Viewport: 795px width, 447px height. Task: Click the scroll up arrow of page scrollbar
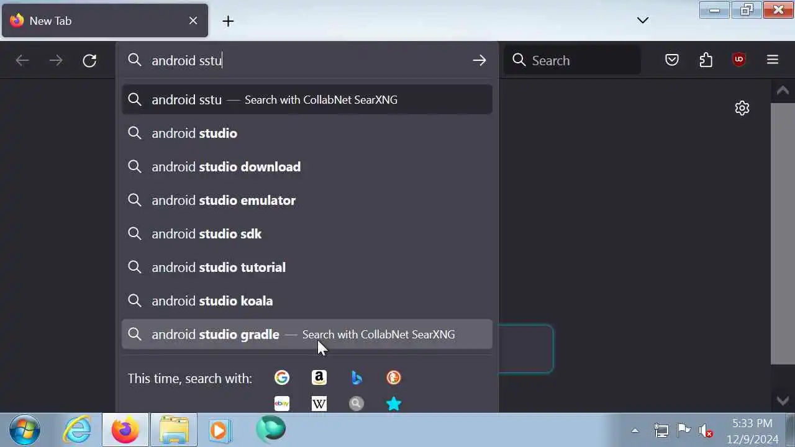[783, 91]
